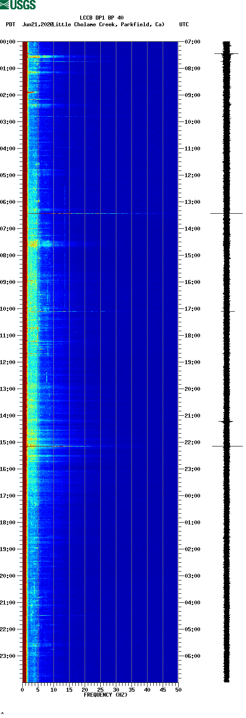
Task: Click the PDT timezone label
Action: click(11, 24)
